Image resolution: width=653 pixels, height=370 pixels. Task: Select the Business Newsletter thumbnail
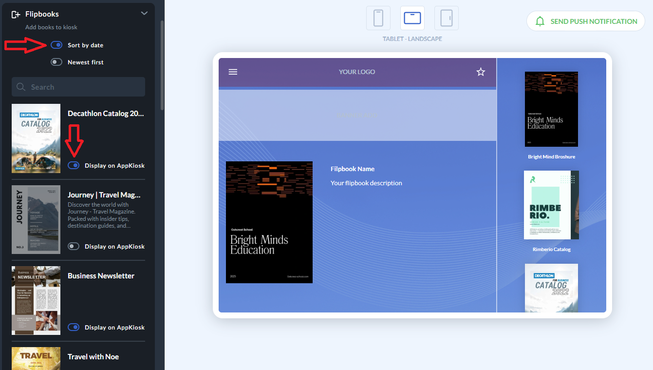click(36, 300)
